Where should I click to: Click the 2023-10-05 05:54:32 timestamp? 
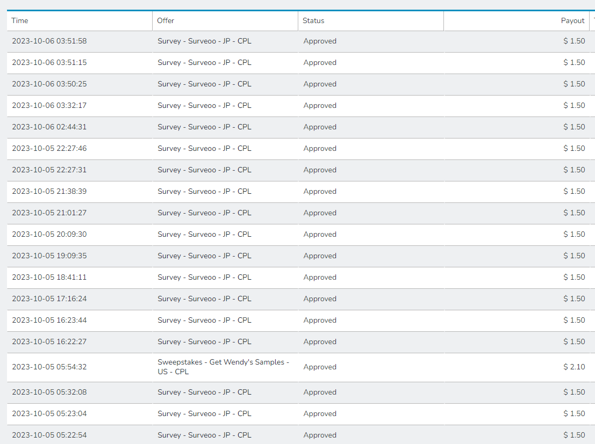tap(49, 367)
